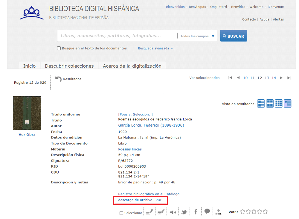Switch language to Welcome
The height and width of the screenshot is (219, 299).
pos(256,7)
